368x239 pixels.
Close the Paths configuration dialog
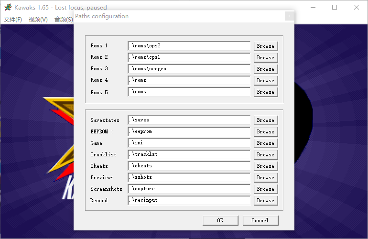pos(289,16)
